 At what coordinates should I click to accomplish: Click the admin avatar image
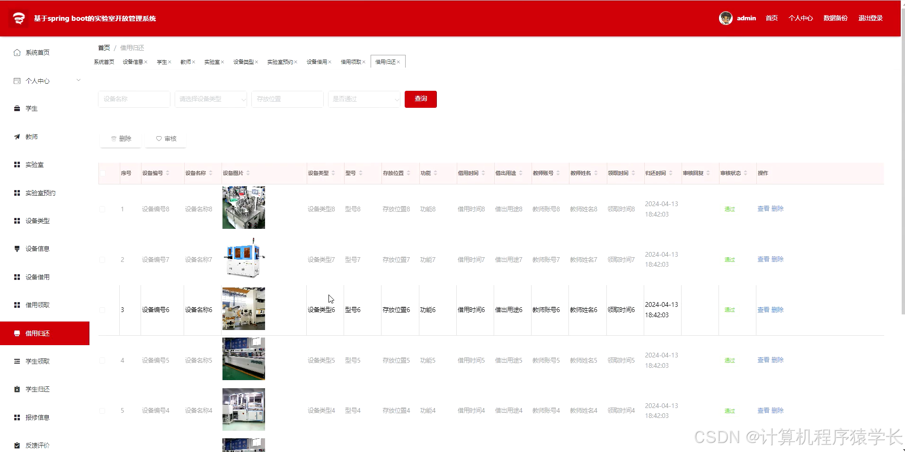(726, 18)
